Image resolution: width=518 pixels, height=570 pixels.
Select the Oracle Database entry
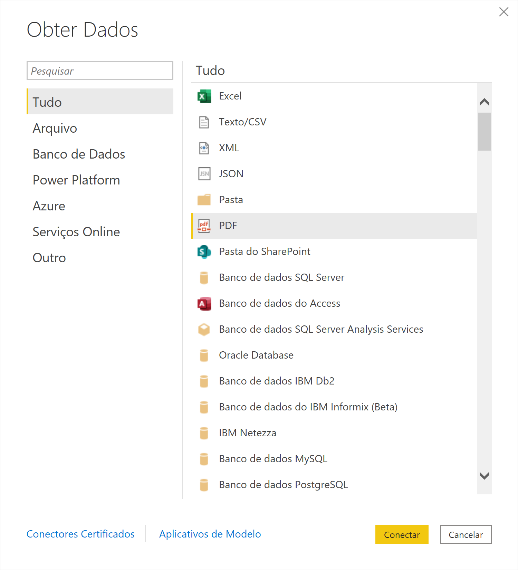pos(334,355)
